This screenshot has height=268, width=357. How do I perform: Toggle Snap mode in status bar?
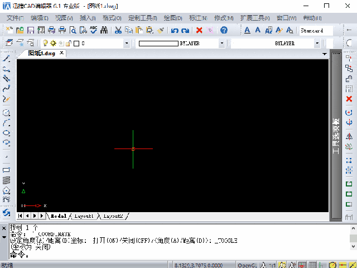(x=302, y=265)
